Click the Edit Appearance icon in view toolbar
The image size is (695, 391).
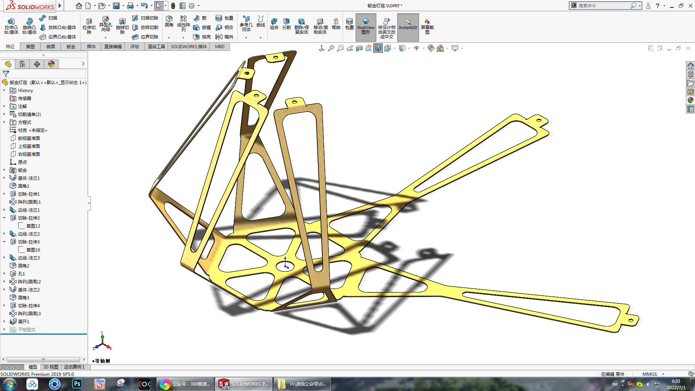(431, 48)
